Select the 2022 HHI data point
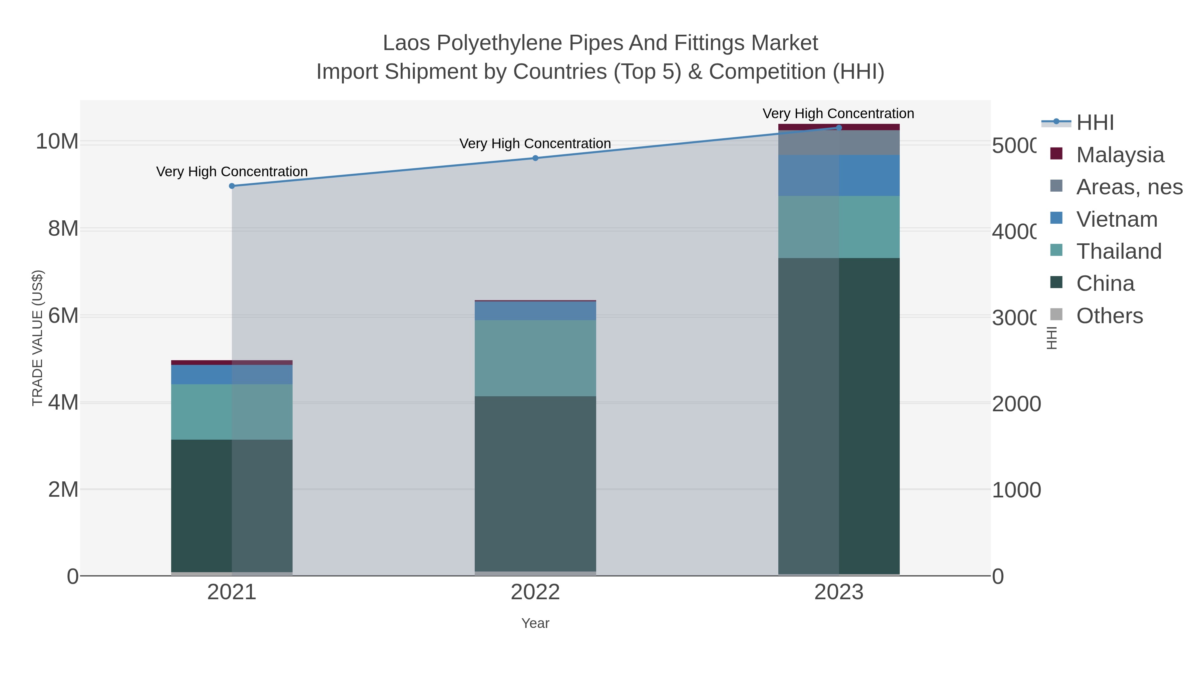 click(x=535, y=158)
